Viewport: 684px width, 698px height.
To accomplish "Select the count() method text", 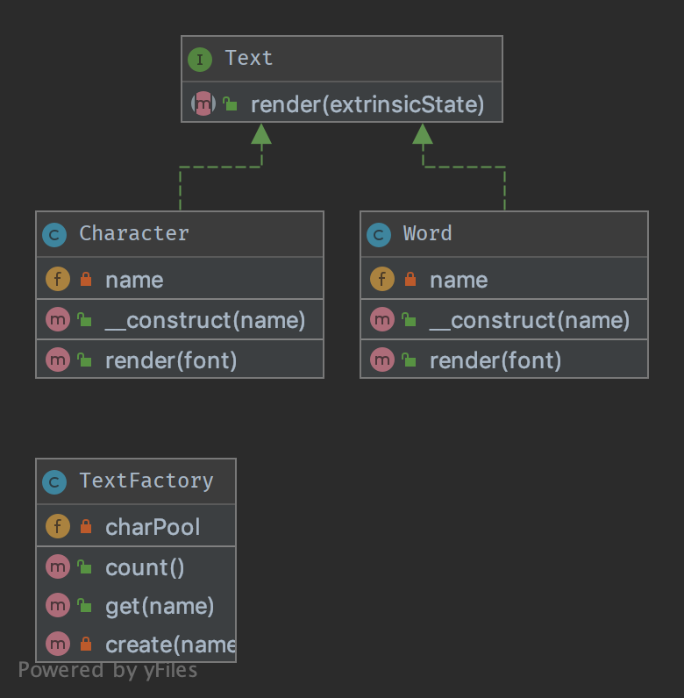I will pyautogui.click(x=145, y=567).
